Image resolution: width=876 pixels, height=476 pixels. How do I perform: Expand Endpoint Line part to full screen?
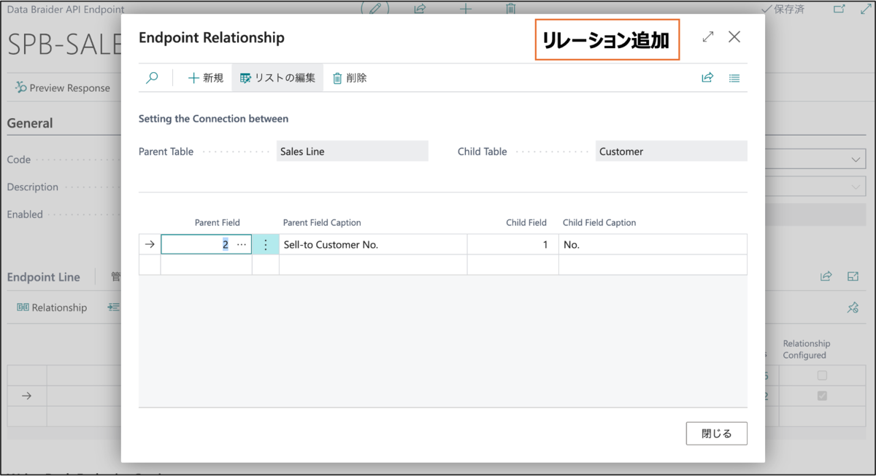[x=853, y=276]
